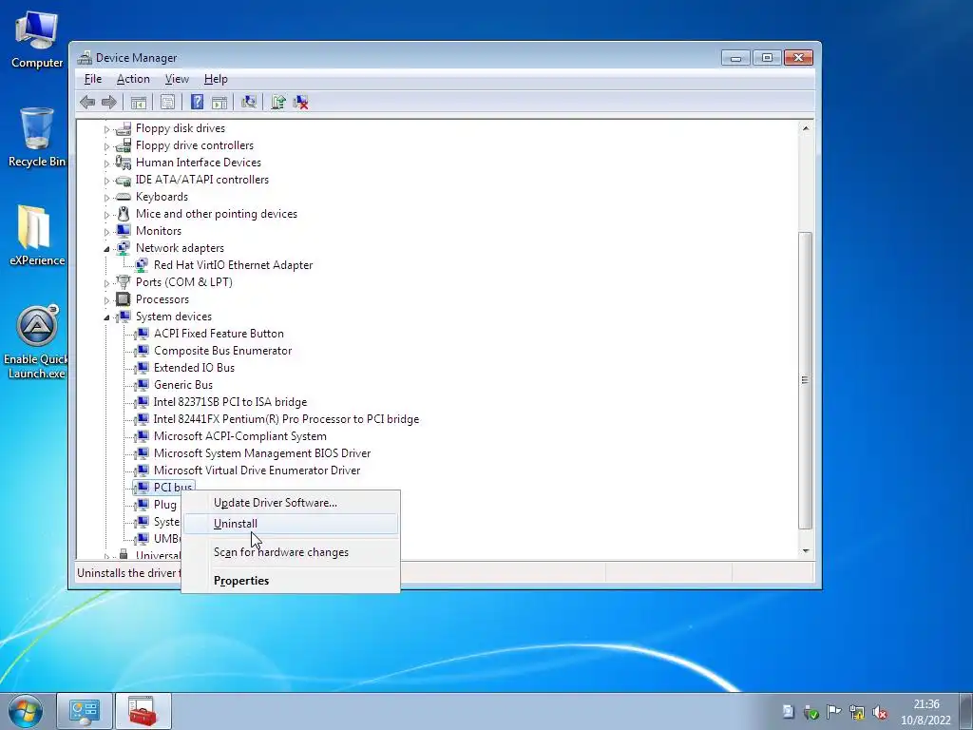Choose Scan for hardware changes in context menu
This screenshot has width=973, height=730.
pos(291,552)
